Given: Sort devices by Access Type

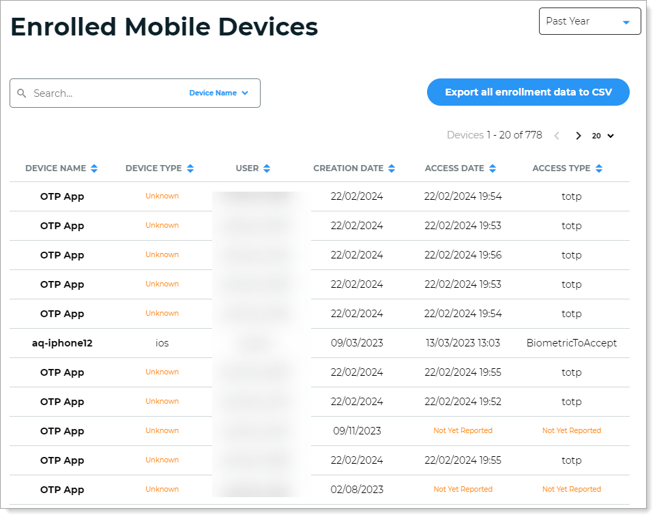Looking at the screenshot, I should (x=599, y=168).
